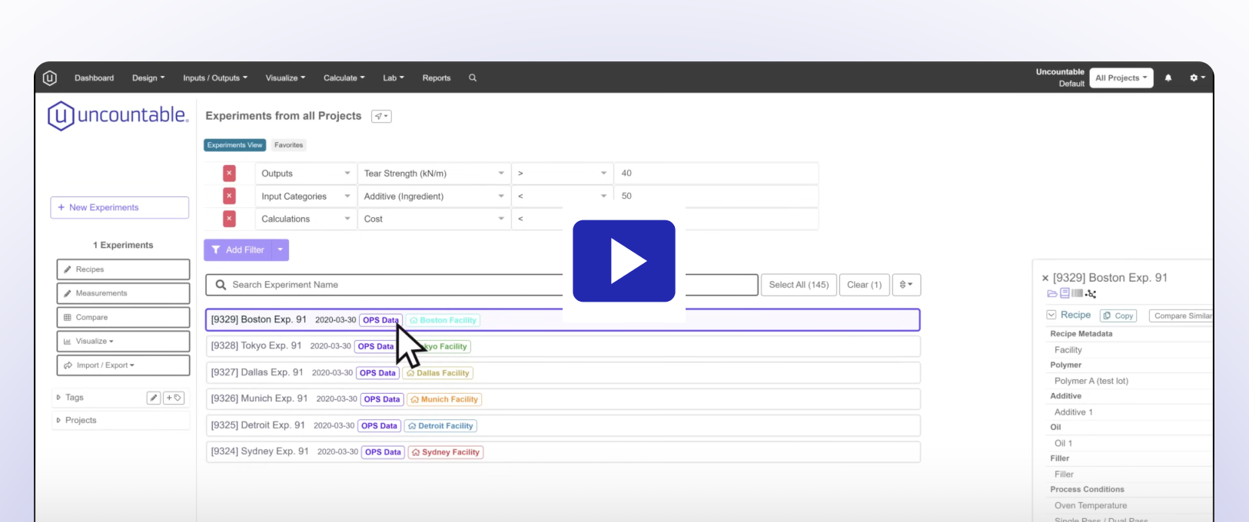Remove the Input Categories filter with red X

(229, 197)
